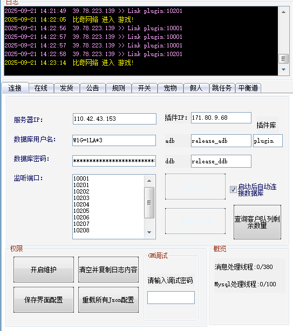Click the log scrollbar thumb

coord(283,59)
